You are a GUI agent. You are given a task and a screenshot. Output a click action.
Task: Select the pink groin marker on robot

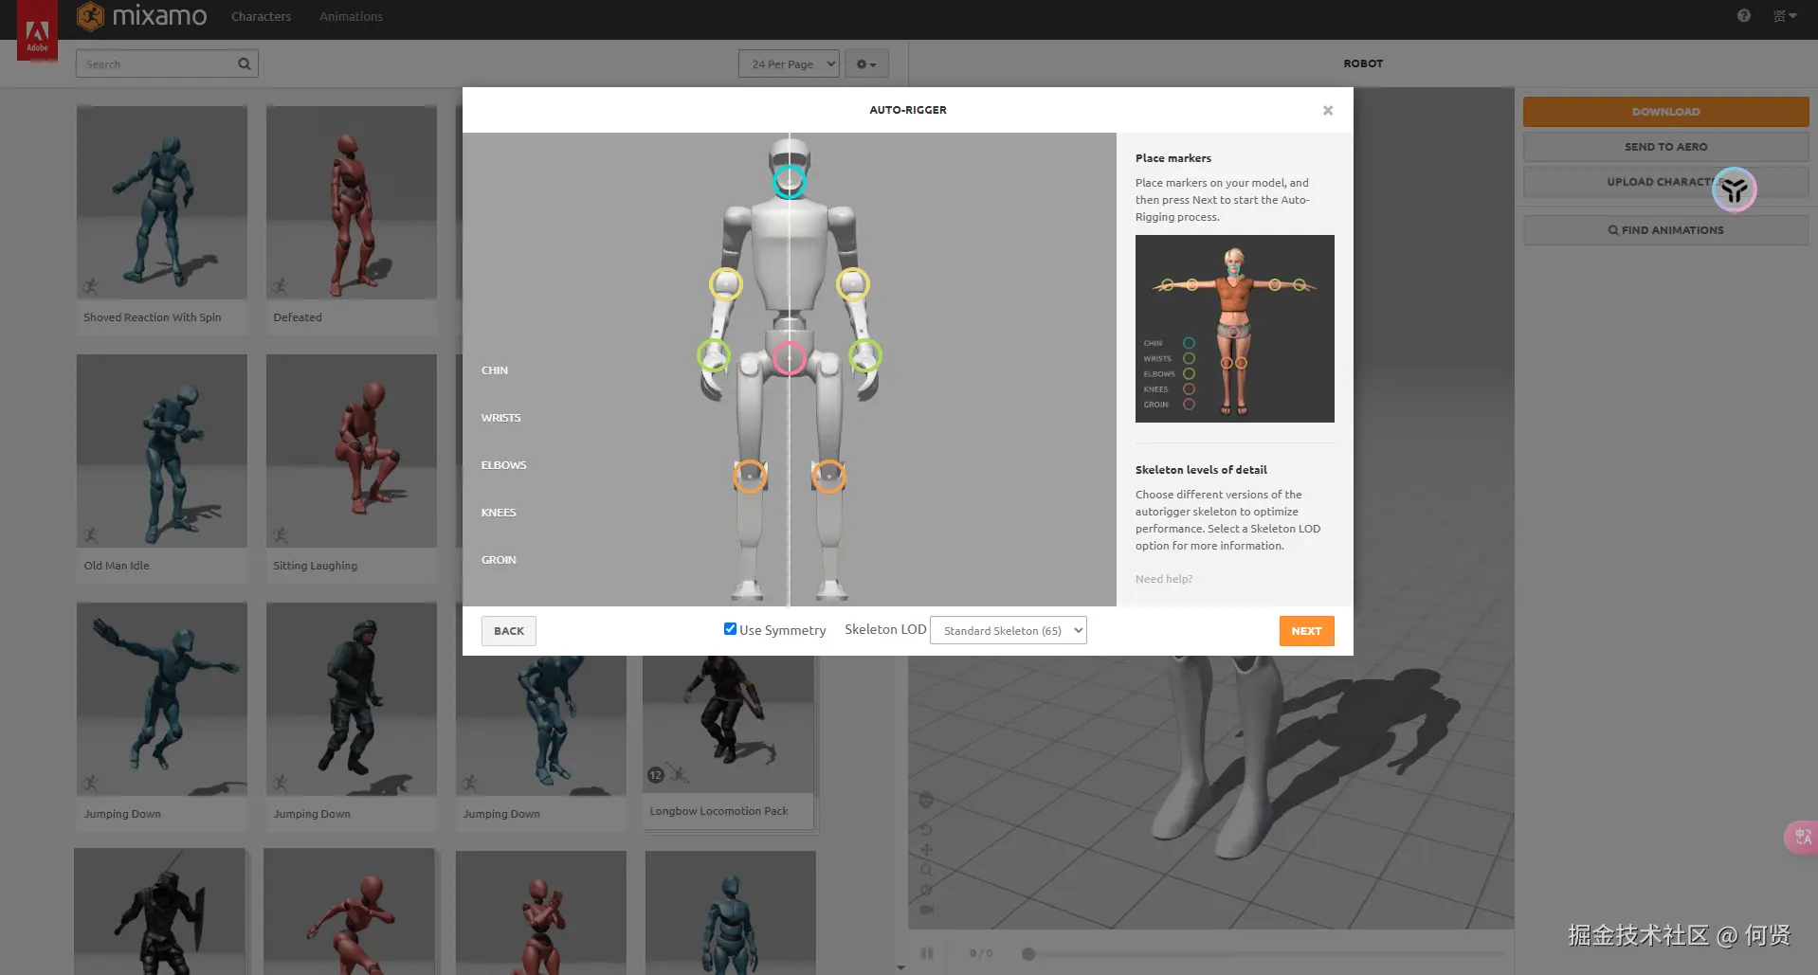click(789, 358)
